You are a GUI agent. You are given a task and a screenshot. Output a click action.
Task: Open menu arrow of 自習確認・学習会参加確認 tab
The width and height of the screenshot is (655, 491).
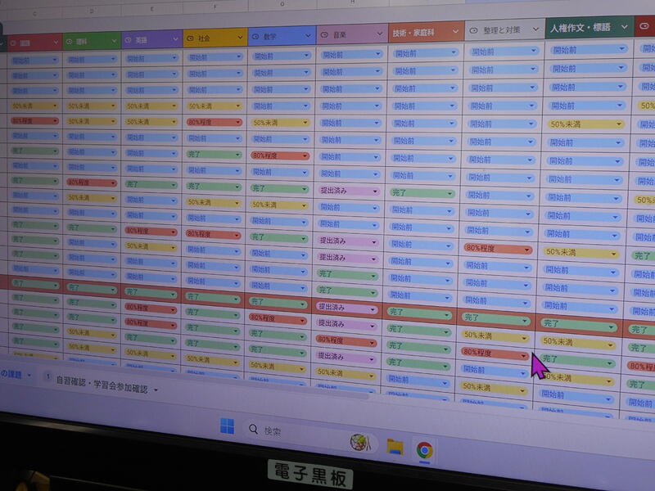(x=156, y=390)
